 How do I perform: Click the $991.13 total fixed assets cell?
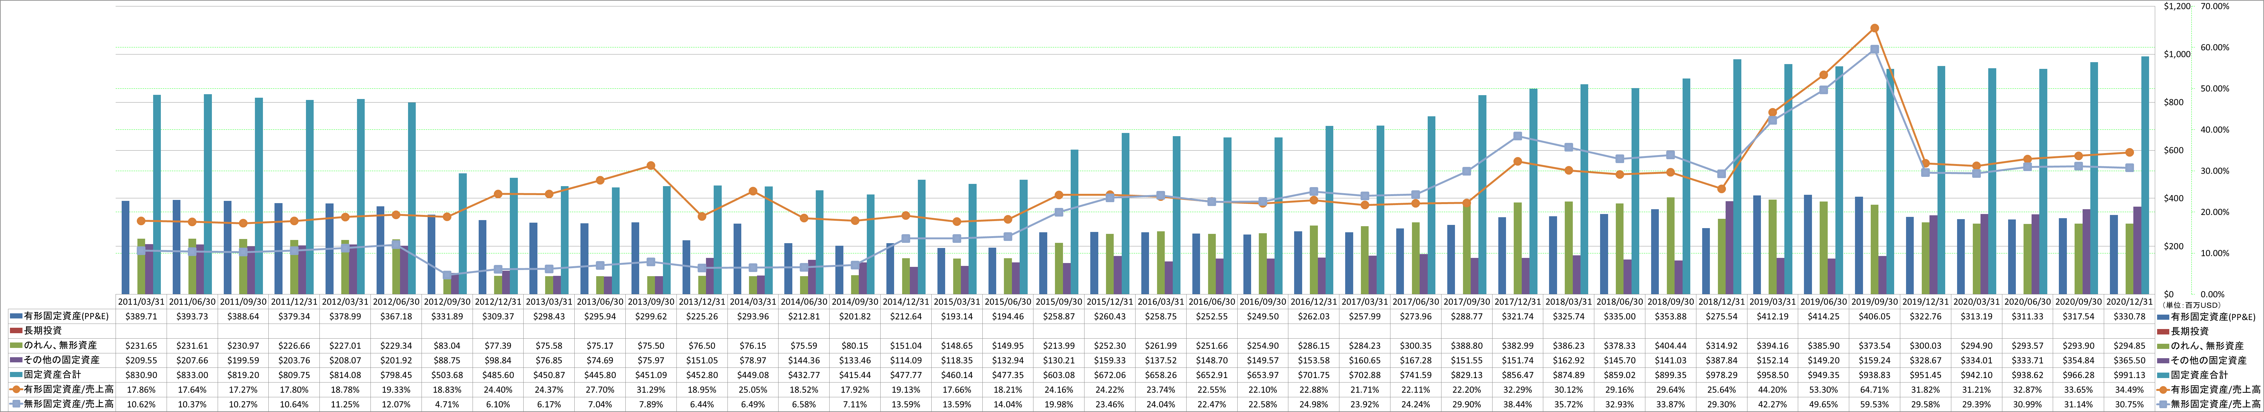(x=2129, y=375)
